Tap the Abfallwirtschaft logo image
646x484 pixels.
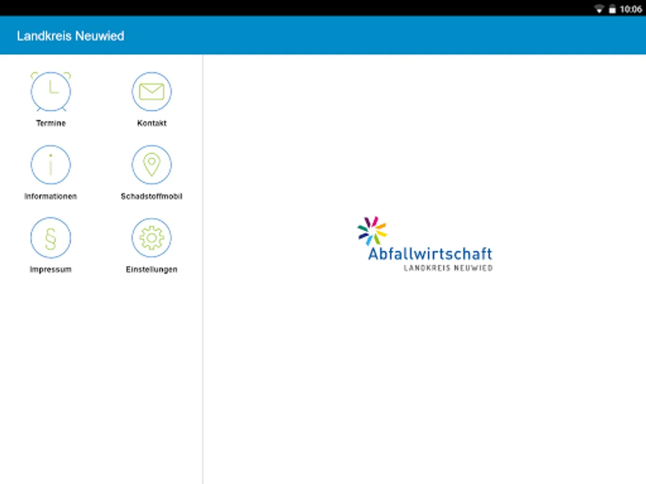coord(425,244)
